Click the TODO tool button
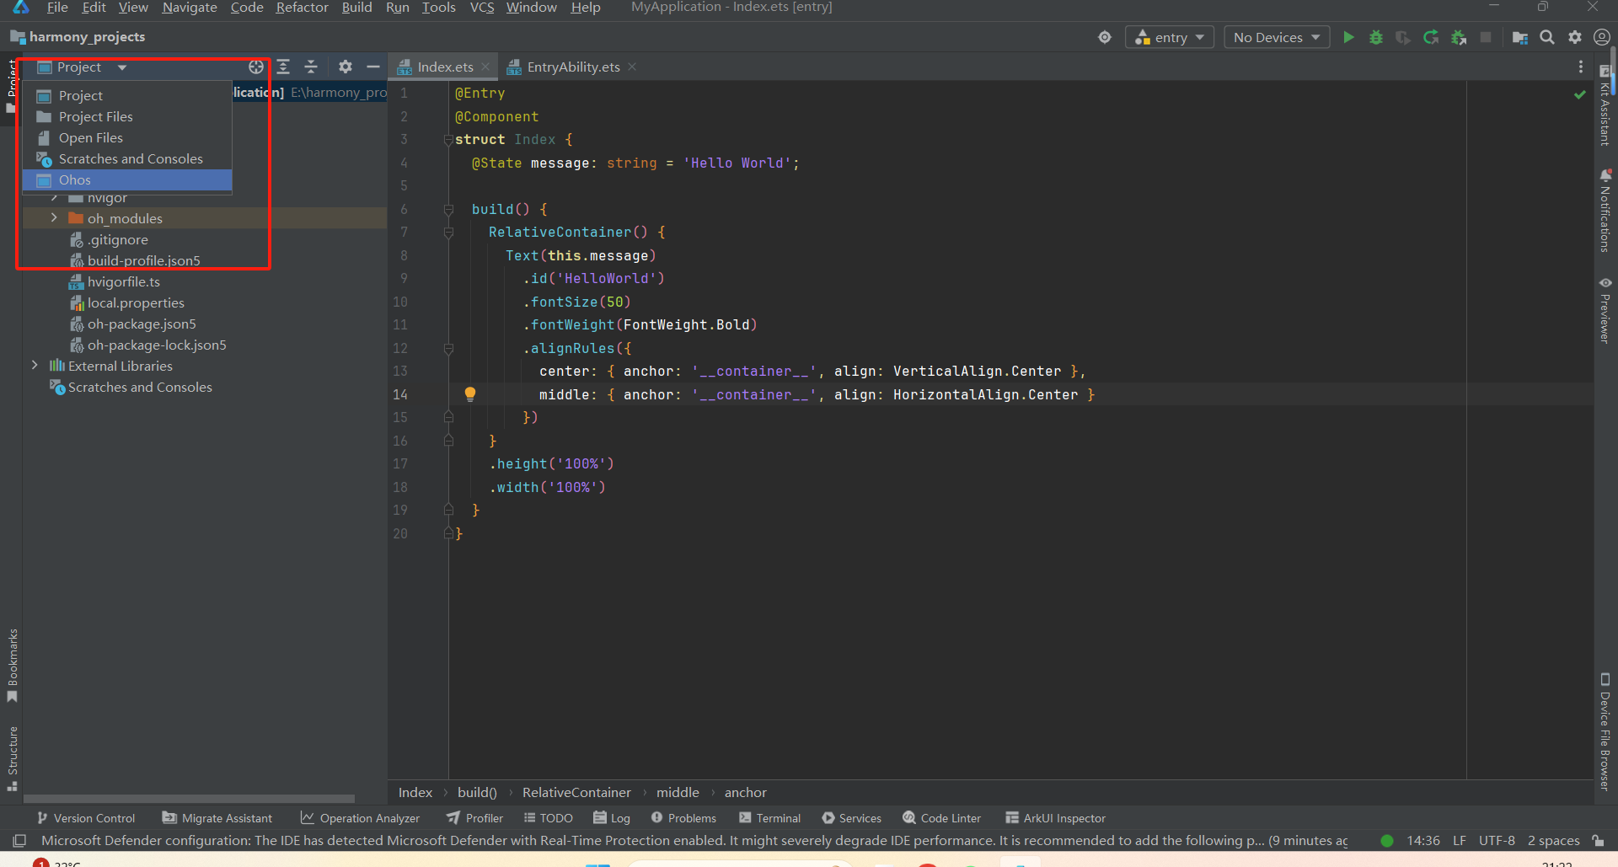This screenshot has width=1618, height=867. (548, 818)
